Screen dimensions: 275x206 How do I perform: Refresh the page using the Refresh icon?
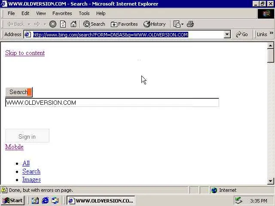[x=63, y=24]
